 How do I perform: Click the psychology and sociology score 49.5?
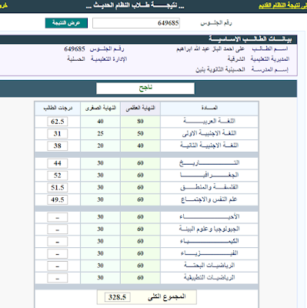tap(58, 199)
